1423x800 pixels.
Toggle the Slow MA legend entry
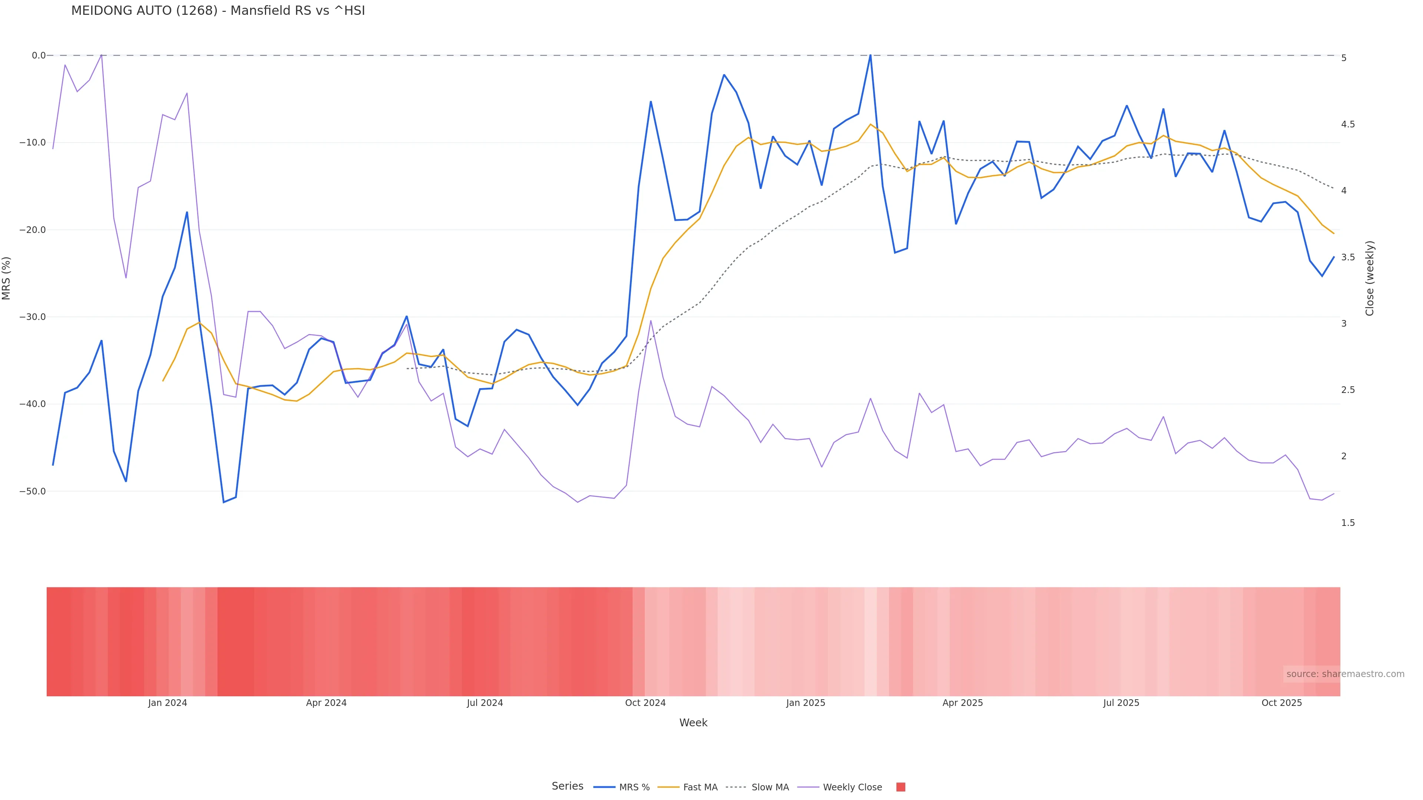tap(770, 787)
